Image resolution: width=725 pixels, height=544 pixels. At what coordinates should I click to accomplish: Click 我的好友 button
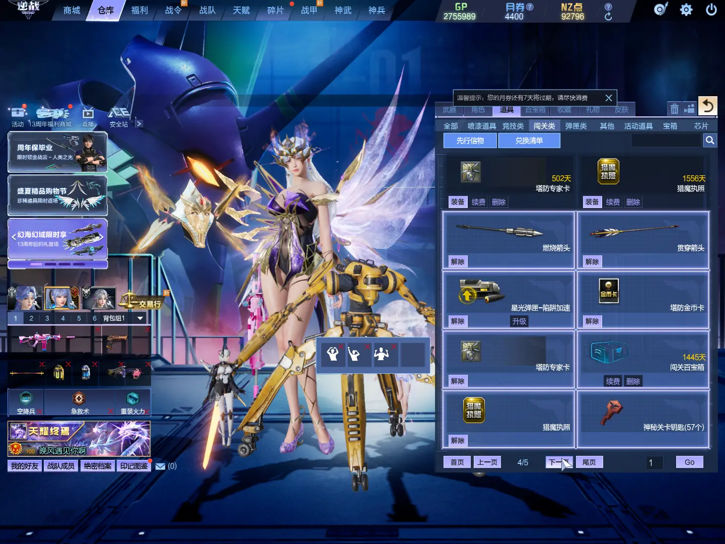25,466
